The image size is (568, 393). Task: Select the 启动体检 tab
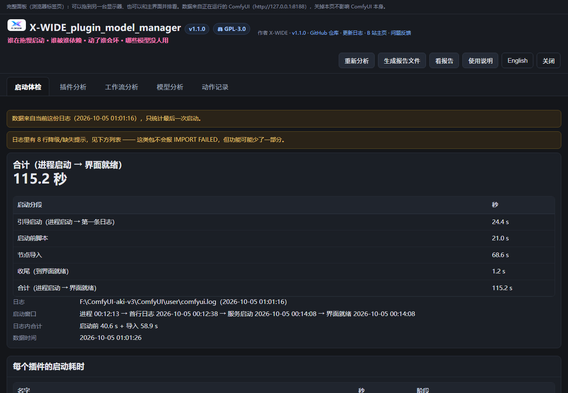click(x=28, y=87)
